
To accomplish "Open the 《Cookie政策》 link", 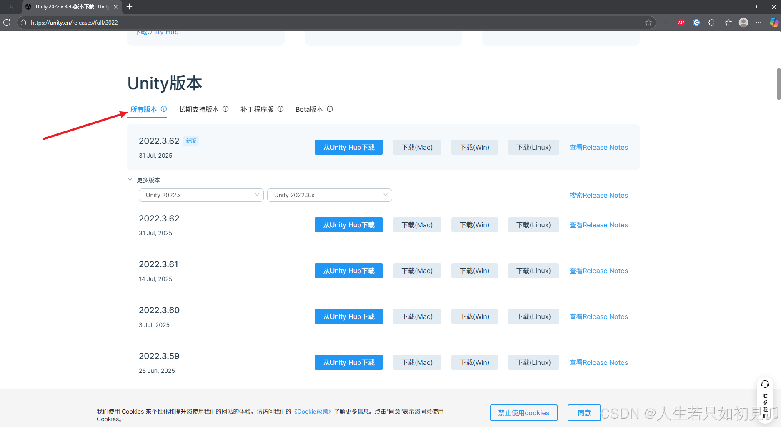I will (x=313, y=412).
